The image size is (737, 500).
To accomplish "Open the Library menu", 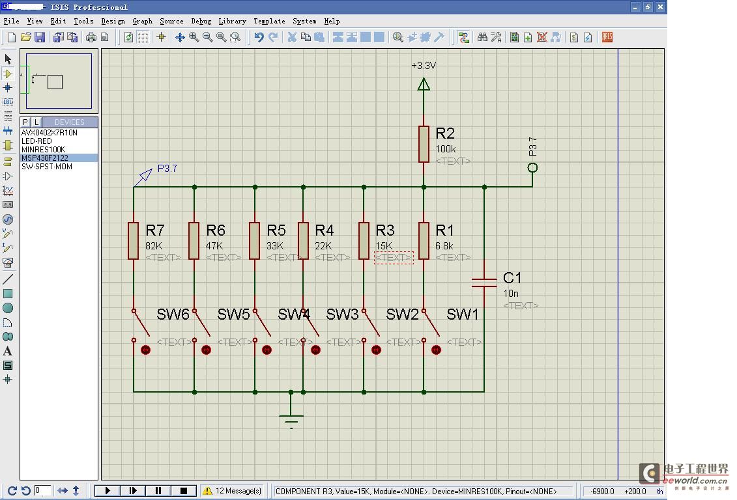I will (232, 21).
